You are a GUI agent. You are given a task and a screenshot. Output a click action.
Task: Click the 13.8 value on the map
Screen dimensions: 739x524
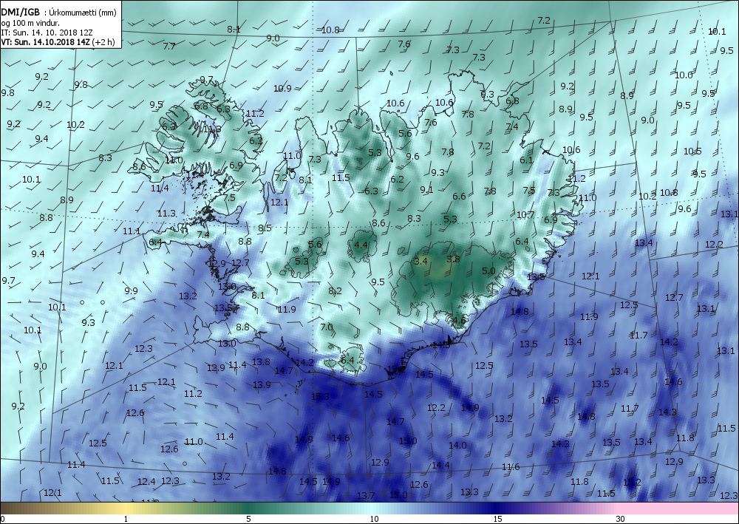(x=261, y=361)
